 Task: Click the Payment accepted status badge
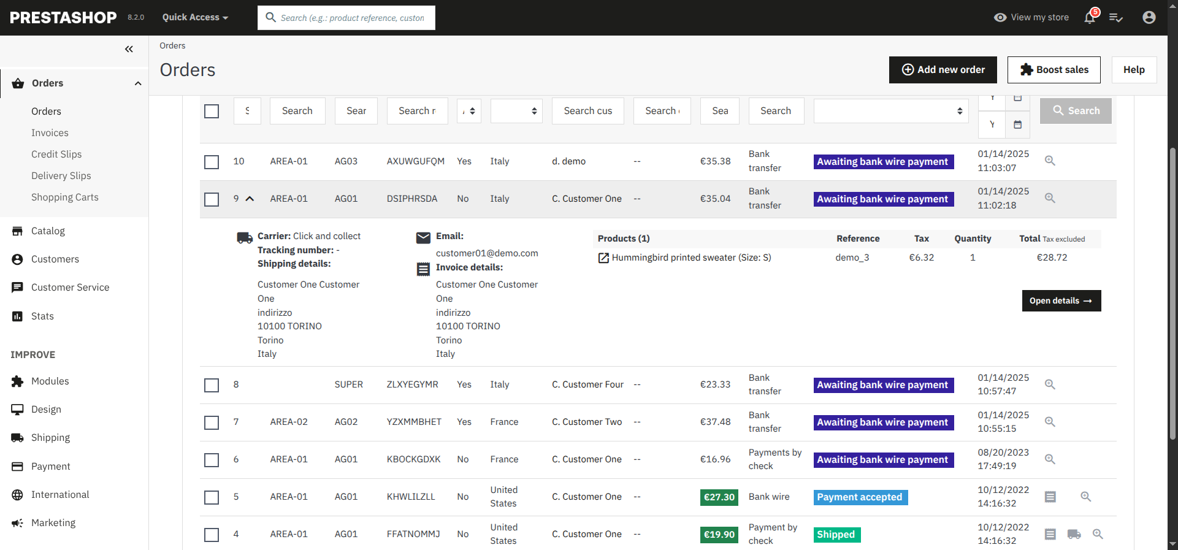(x=860, y=497)
